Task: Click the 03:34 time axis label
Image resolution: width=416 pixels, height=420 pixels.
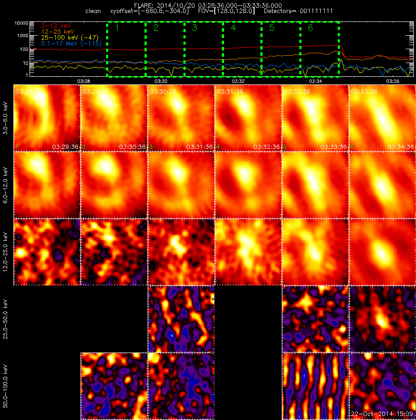Action: point(315,81)
